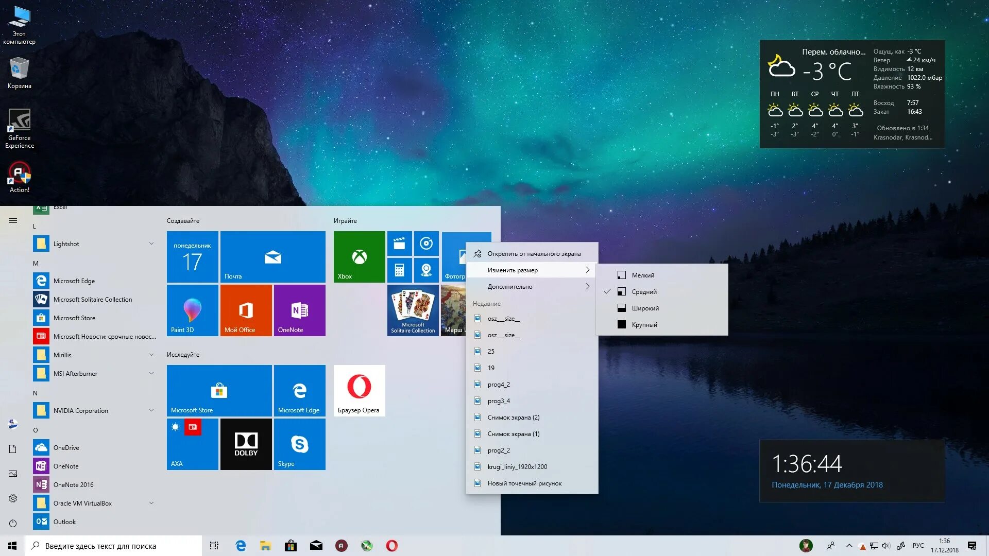Open the Opera browser tile

[359, 390]
